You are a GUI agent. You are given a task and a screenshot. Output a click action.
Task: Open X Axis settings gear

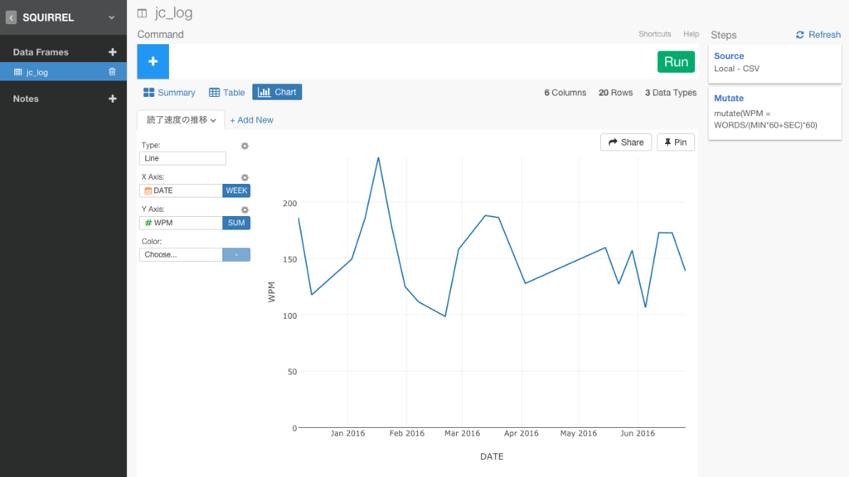pos(245,177)
